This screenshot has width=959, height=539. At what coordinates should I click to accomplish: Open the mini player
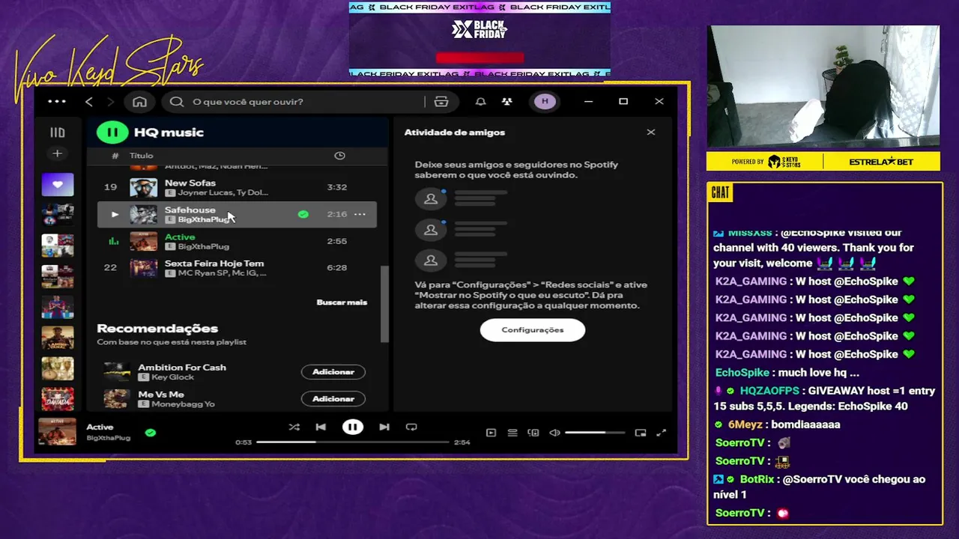coord(641,433)
